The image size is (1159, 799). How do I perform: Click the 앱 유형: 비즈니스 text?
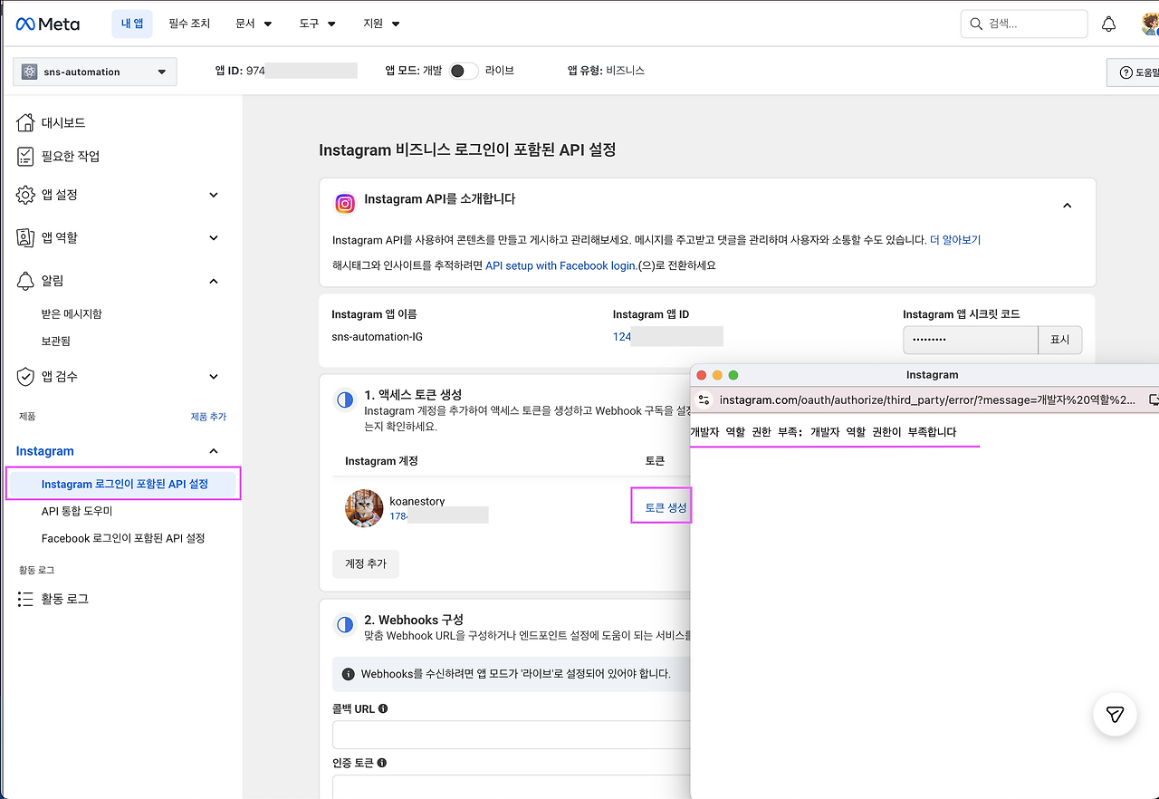[606, 71]
